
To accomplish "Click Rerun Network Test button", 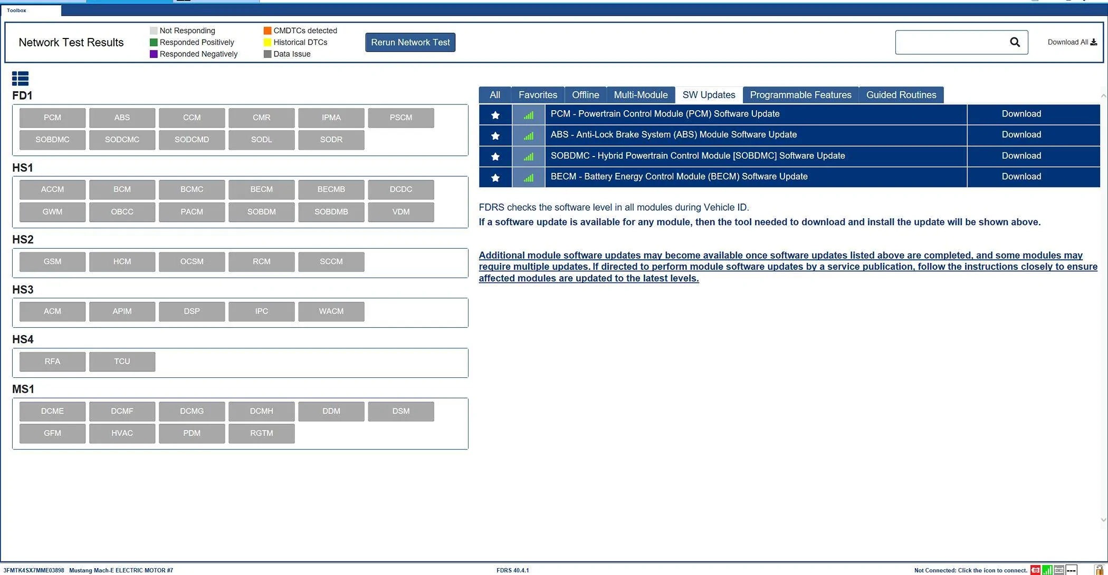I will tap(410, 42).
